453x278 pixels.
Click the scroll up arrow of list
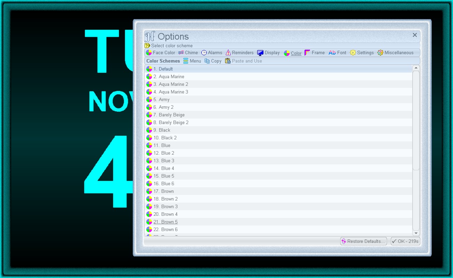pos(416,68)
